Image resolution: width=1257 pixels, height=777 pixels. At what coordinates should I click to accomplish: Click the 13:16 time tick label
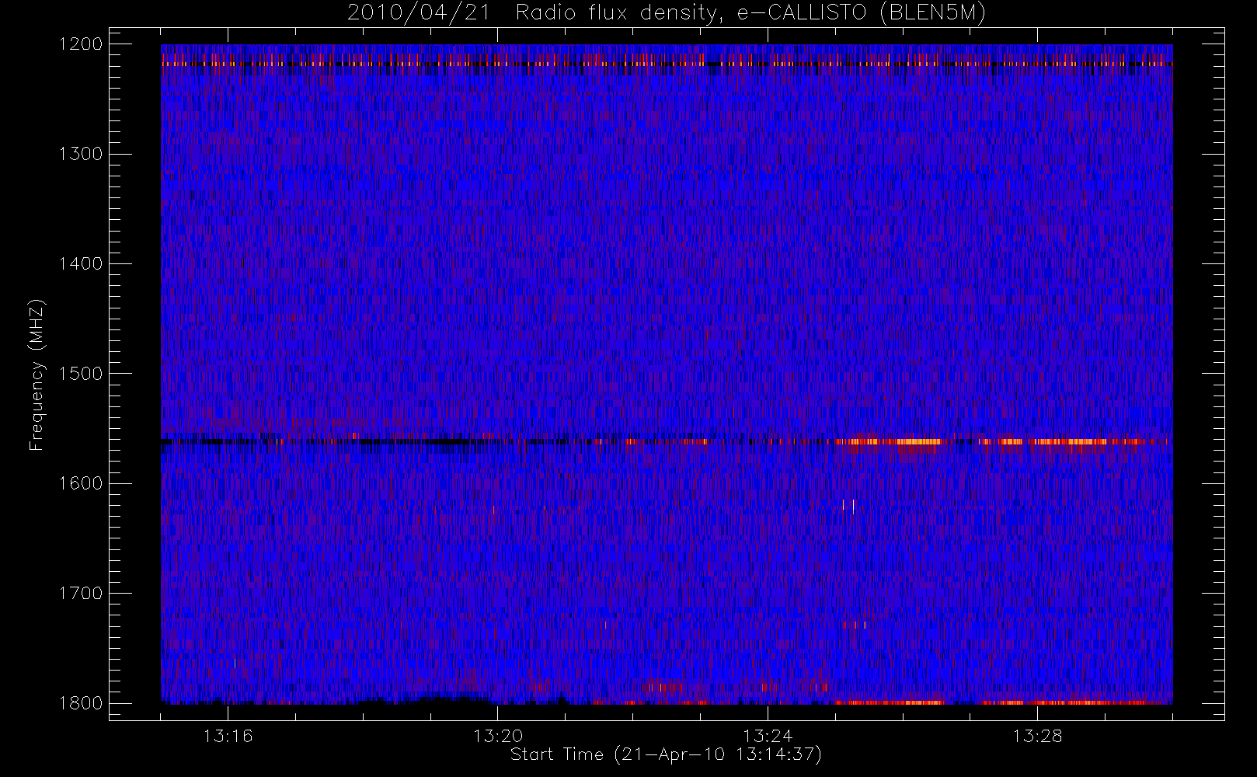coord(228,736)
